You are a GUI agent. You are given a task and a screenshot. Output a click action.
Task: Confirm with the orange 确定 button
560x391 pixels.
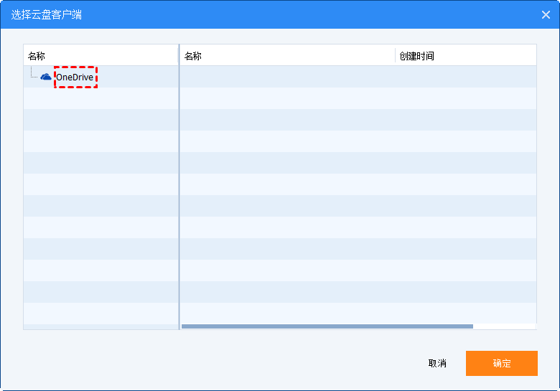click(501, 363)
